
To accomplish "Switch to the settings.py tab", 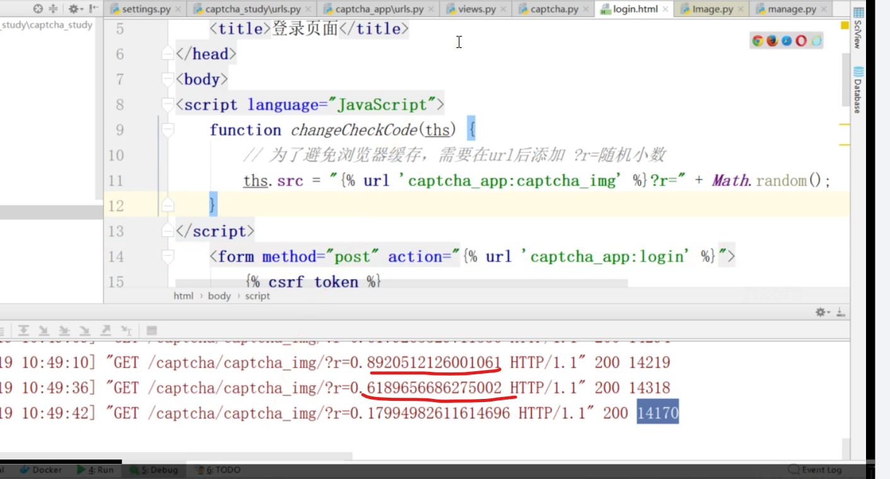I will tap(146, 9).
